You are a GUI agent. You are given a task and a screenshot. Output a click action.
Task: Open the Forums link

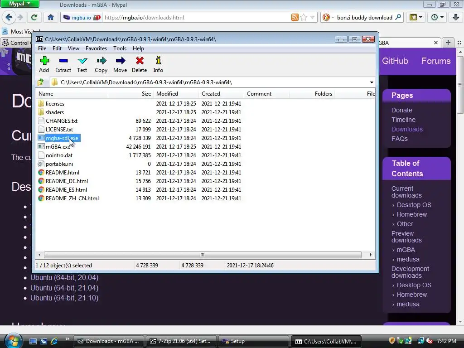(x=436, y=61)
